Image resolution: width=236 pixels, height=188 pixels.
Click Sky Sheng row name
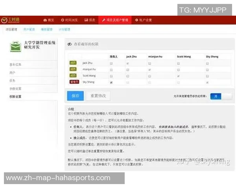point(88,82)
